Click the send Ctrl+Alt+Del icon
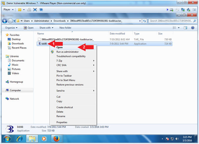 [29, 10]
